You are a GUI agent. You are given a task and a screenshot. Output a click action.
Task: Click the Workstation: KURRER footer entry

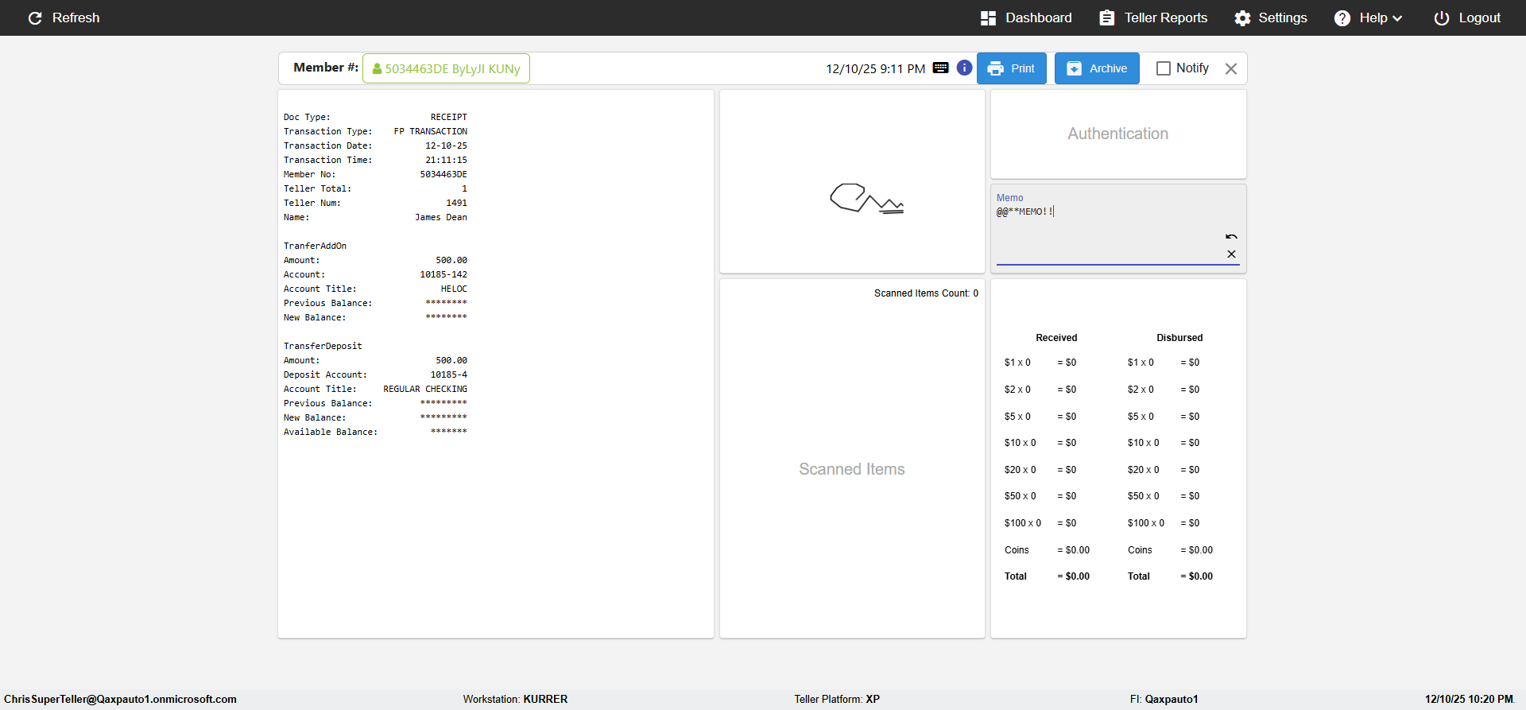point(515,700)
